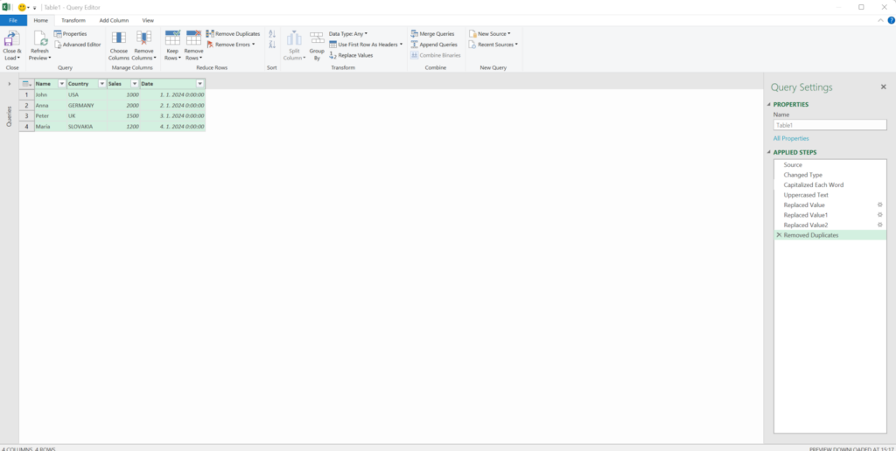
Task: Open the File menu
Action: tap(13, 21)
